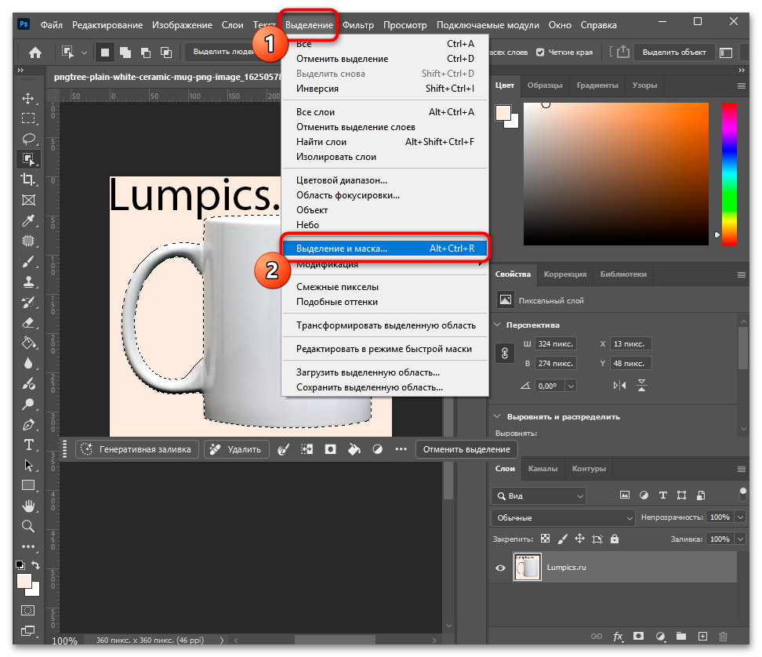Click the "Отменить выделение" button in contextual bar
Image resolution: width=762 pixels, height=657 pixels.
point(466,449)
